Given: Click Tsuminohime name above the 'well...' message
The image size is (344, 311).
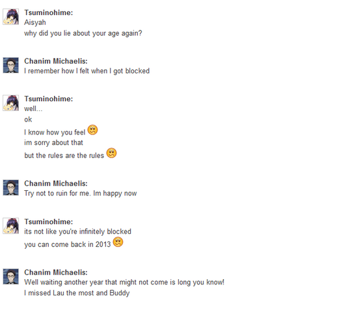Looking at the screenshot, I should pyautogui.click(x=49, y=99).
